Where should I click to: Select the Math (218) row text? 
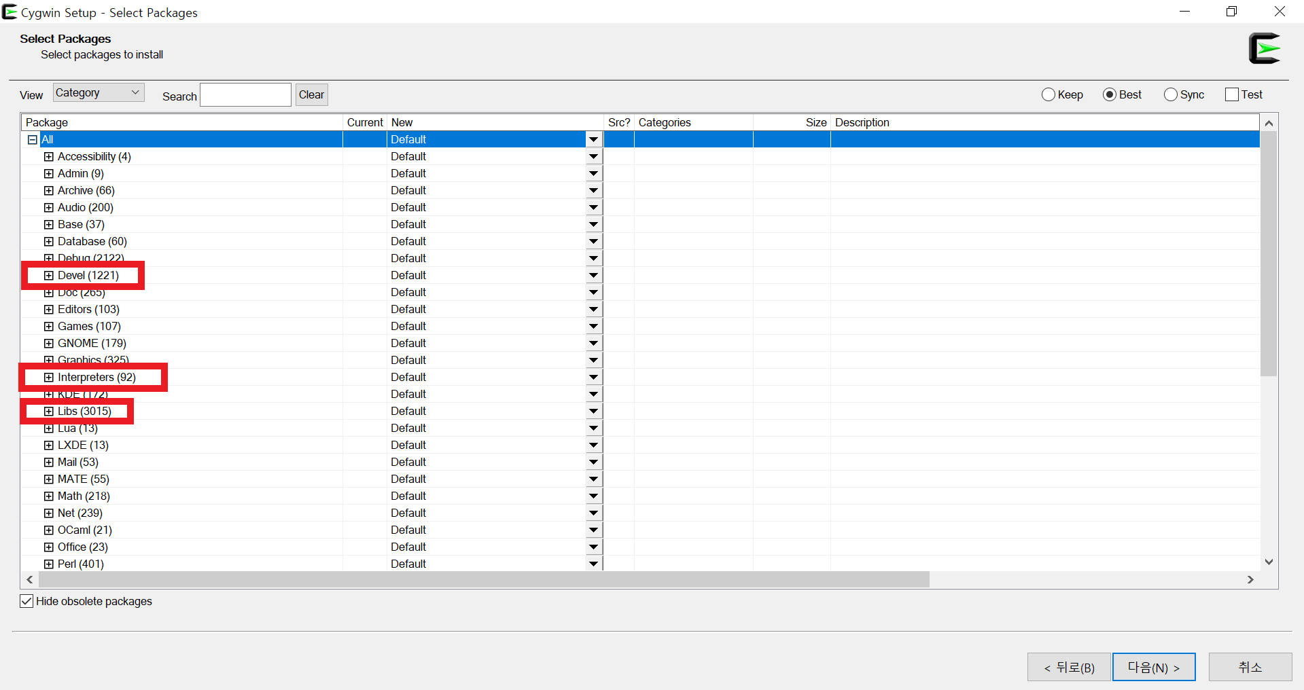[x=84, y=496]
